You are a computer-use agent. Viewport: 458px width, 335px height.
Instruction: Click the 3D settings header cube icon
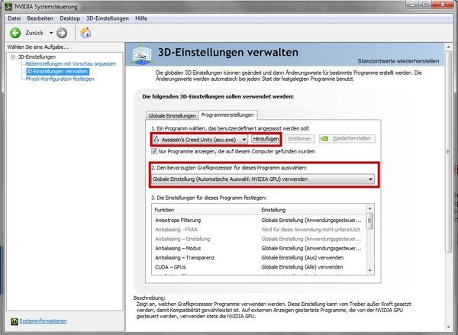pos(142,54)
